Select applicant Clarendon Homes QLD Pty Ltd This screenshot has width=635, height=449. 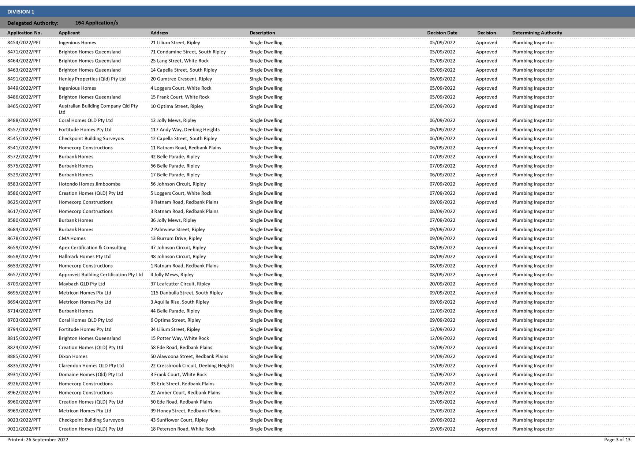coord(91,366)
